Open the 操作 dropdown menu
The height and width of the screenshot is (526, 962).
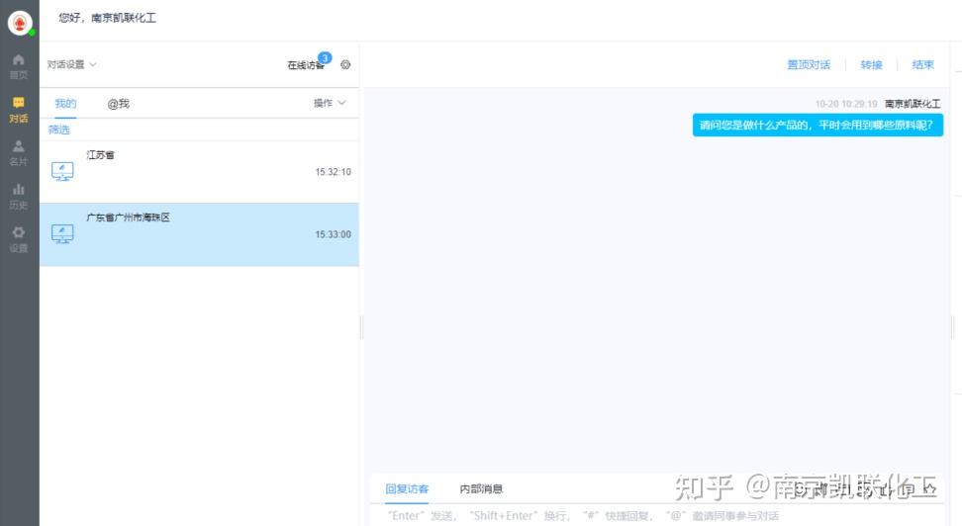[330, 103]
